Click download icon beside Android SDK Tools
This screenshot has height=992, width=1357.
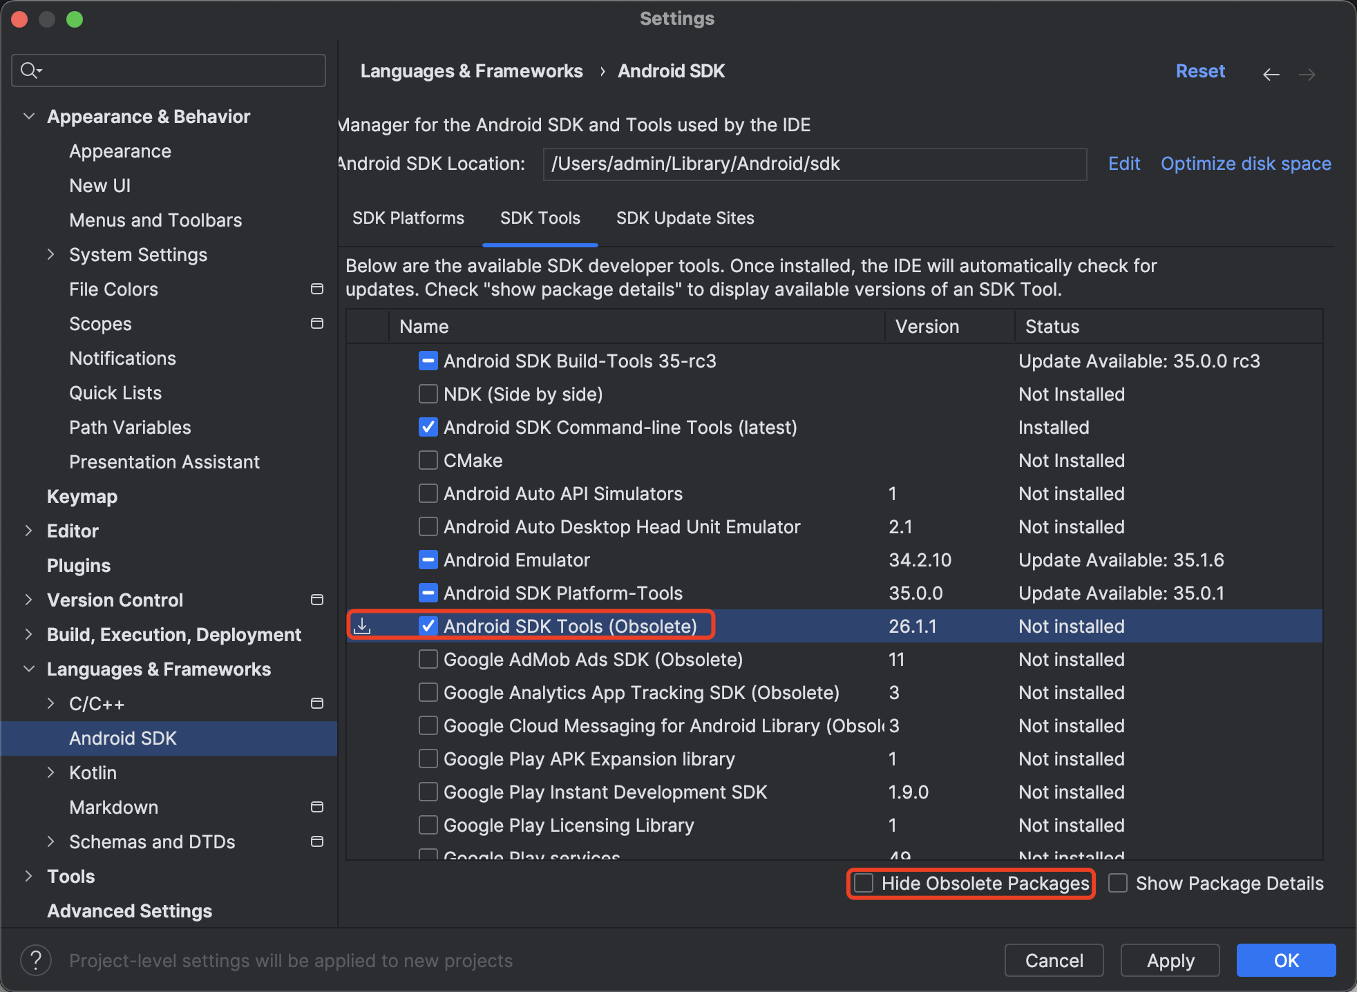(362, 626)
